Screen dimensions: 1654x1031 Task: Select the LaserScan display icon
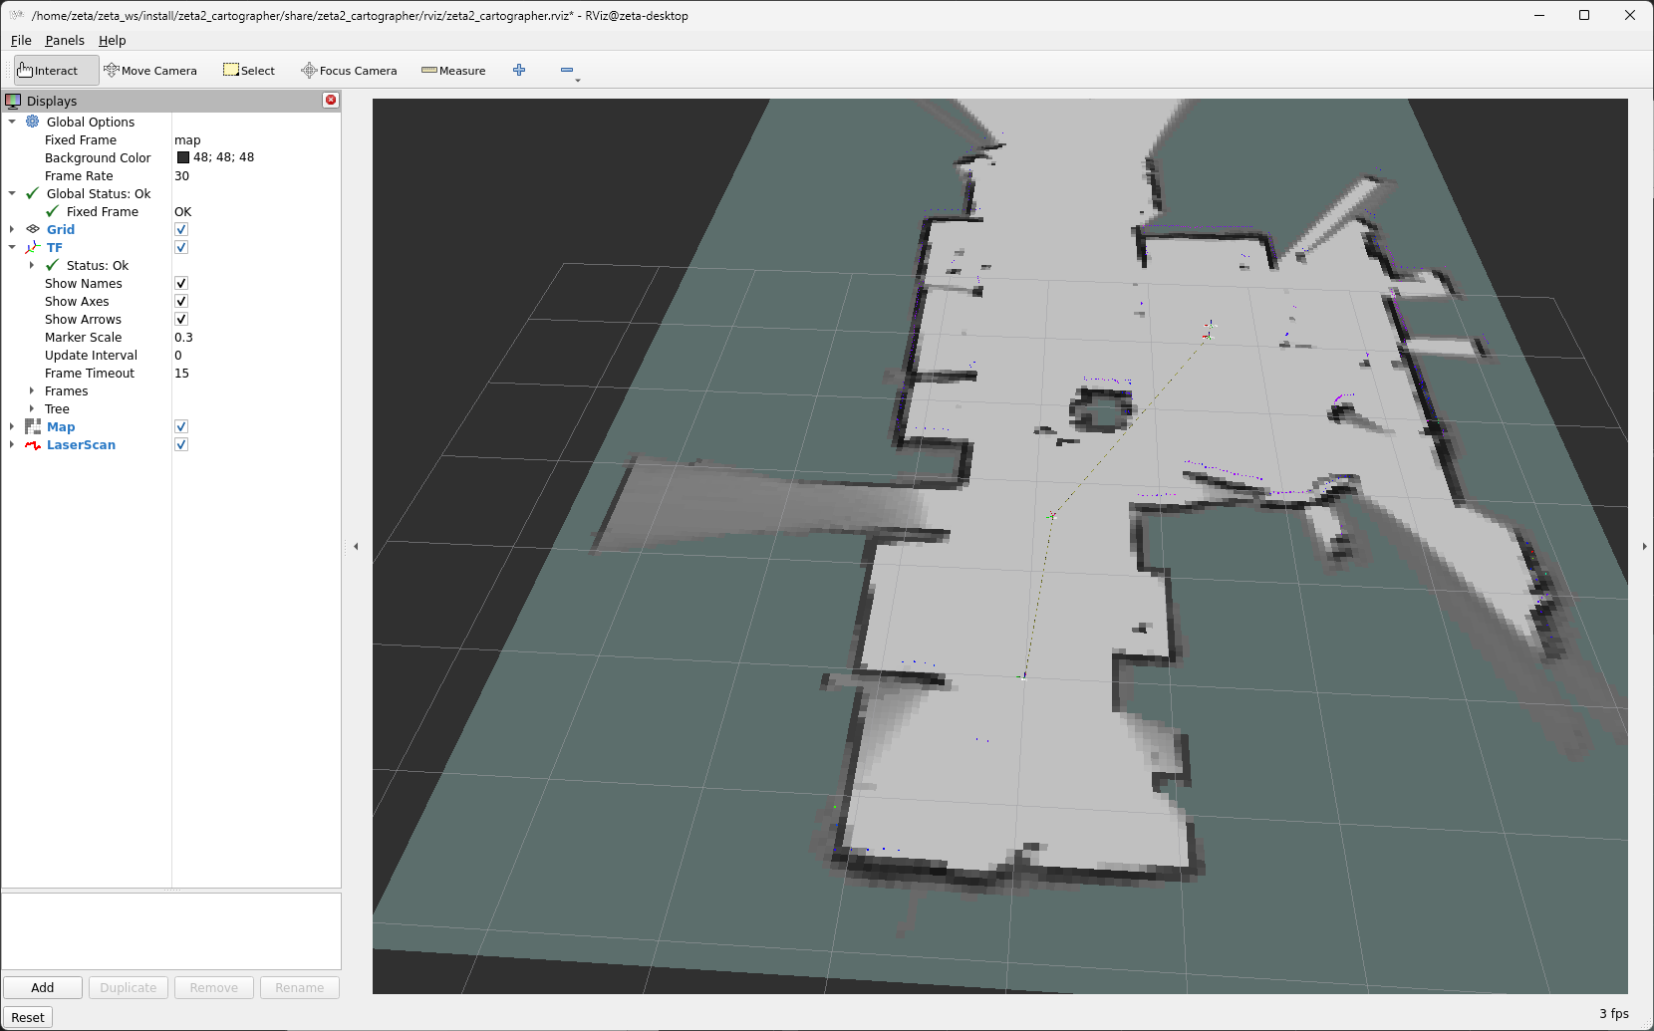(x=33, y=444)
